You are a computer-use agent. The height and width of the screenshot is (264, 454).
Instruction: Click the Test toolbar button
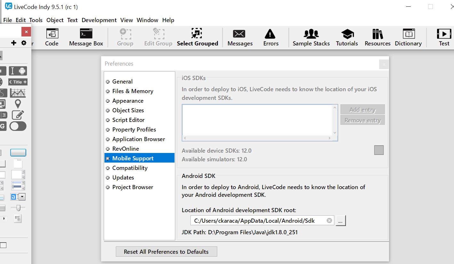444,37
